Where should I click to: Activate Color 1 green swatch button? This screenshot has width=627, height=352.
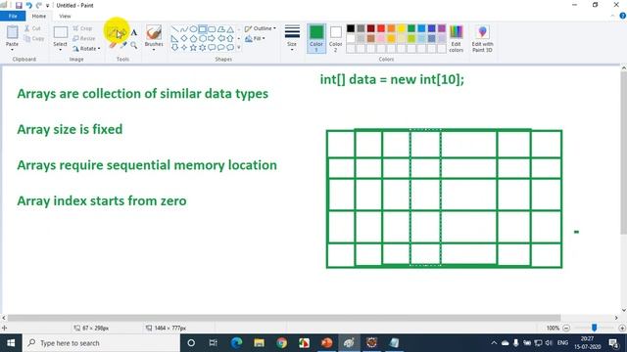coord(316,38)
